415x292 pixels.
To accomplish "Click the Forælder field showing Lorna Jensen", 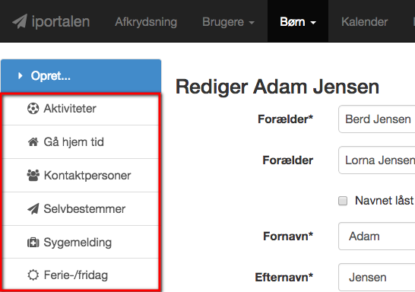I will pos(377,160).
